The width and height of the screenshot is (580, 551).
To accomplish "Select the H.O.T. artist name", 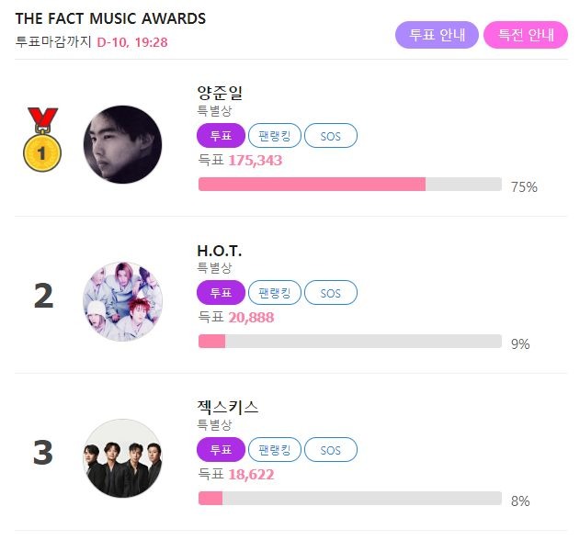I will coord(220,251).
